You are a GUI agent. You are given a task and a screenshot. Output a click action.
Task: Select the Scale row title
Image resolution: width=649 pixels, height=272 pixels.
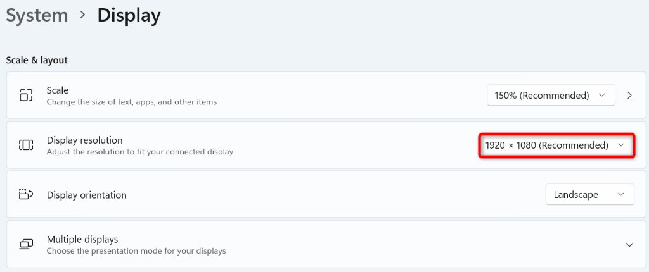[x=58, y=90]
